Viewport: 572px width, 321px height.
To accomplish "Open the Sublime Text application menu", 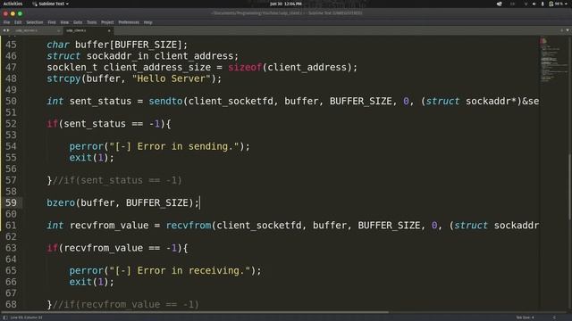I will (50, 4).
